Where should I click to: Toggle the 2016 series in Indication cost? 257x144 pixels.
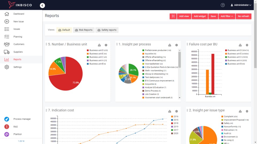[175, 117]
